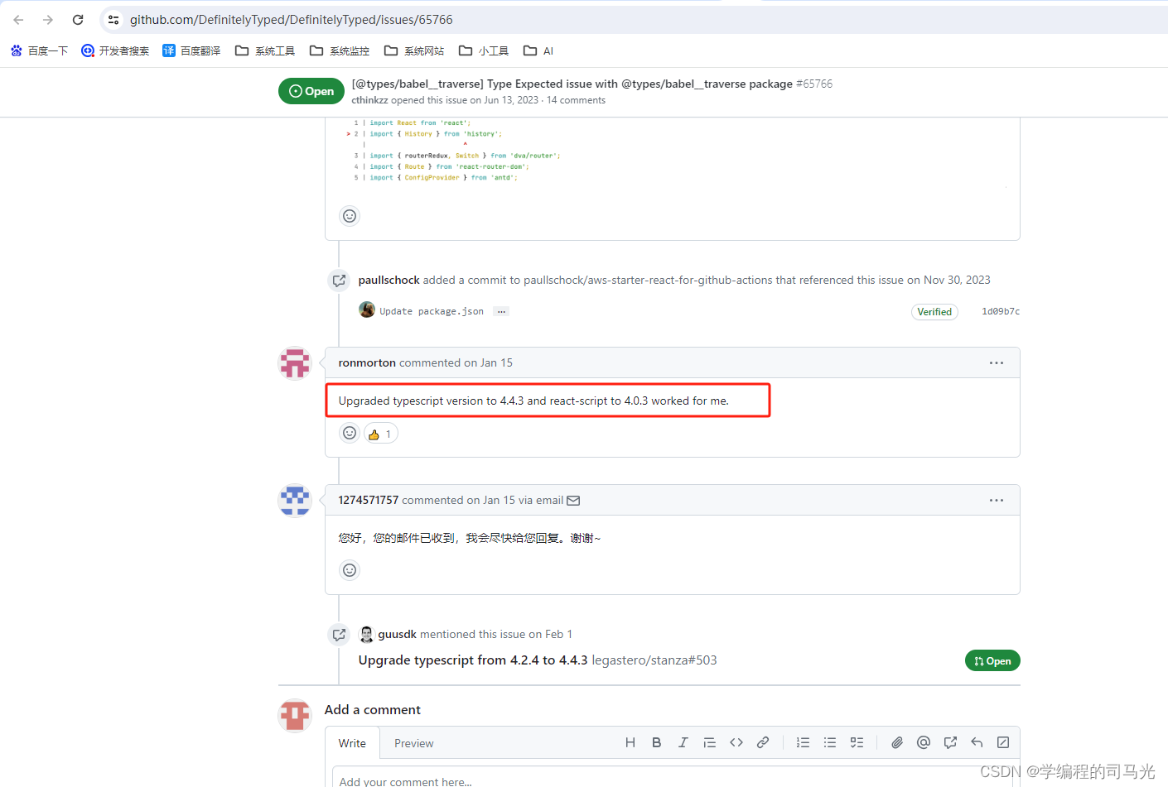The image size is (1168, 787).
Task: Add reaction smiley on ronmorton's comment
Action: (350, 434)
